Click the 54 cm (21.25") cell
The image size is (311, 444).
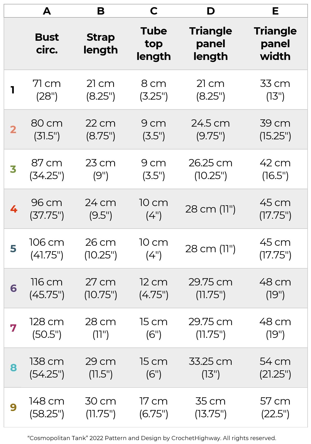275,368
